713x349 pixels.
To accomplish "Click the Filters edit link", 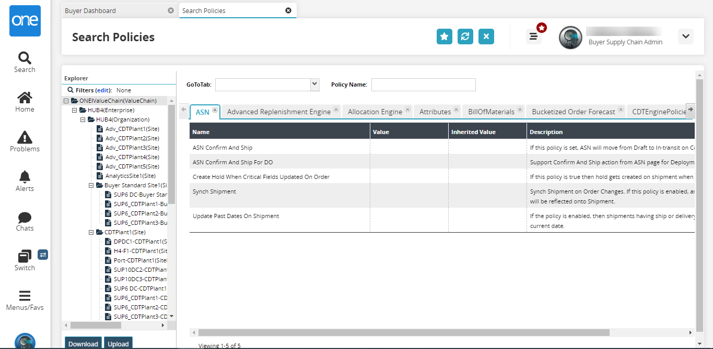I will [x=103, y=90].
